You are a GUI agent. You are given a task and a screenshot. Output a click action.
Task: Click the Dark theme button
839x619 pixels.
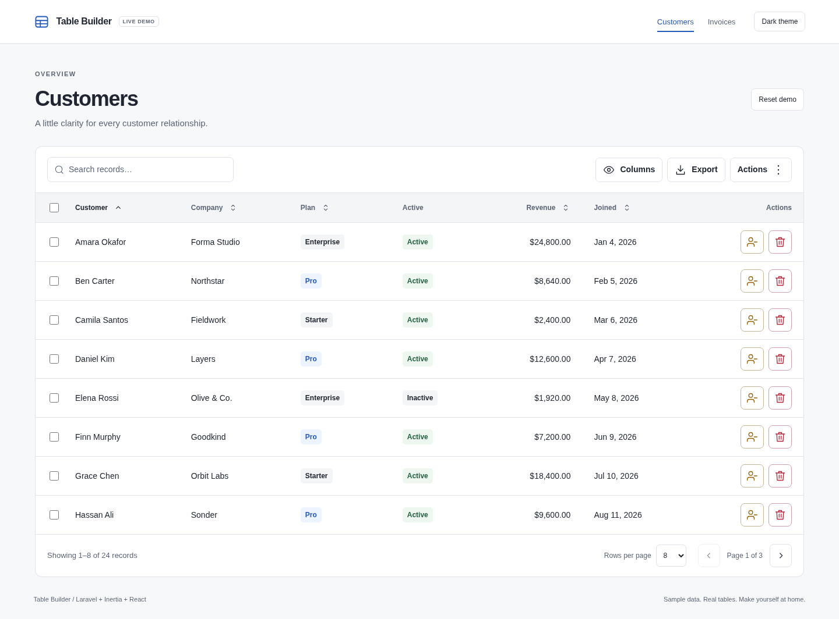pyautogui.click(x=780, y=22)
